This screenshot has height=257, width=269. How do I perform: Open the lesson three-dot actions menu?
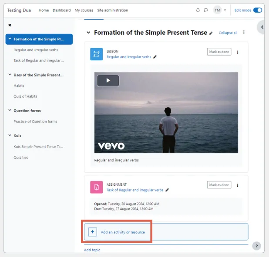238,52
